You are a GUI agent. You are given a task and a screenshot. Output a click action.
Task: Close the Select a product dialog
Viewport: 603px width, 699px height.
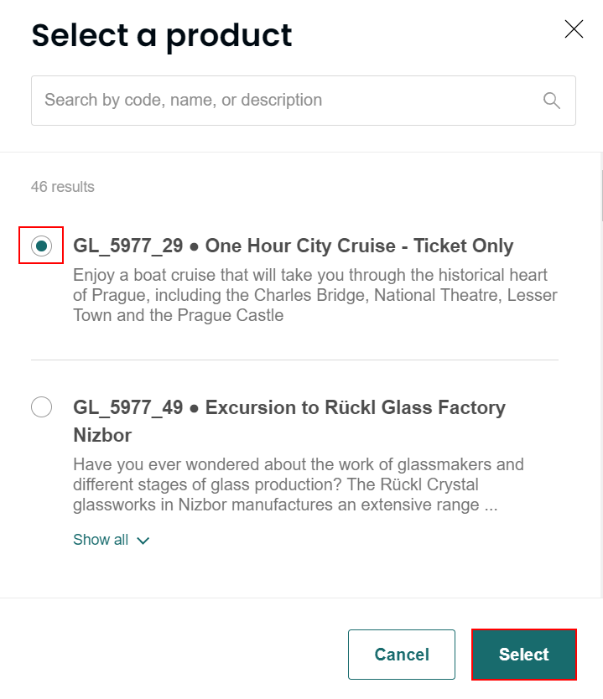point(574,28)
